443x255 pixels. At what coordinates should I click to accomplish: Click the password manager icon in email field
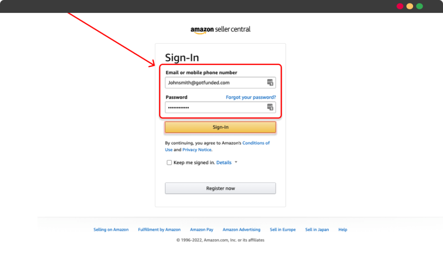pyautogui.click(x=270, y=83)
